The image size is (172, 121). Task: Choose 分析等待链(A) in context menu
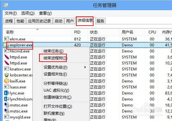[x=56, y=83]
